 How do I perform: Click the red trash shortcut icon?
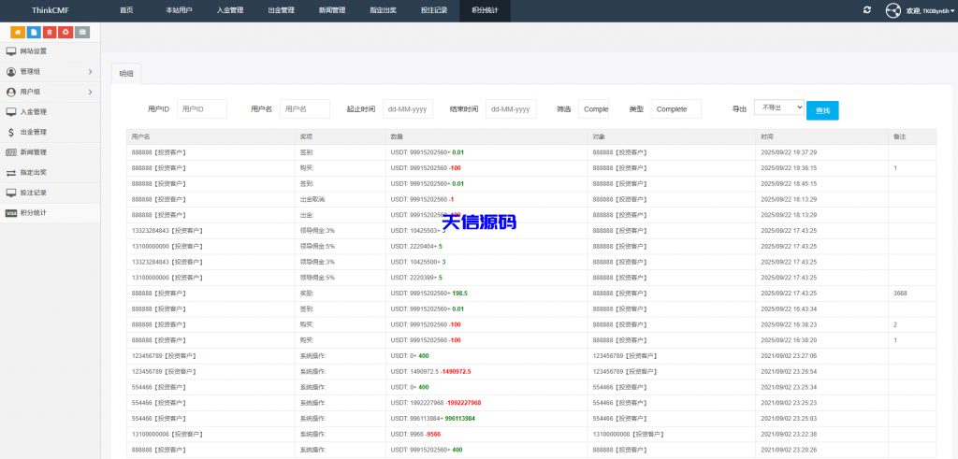[x=50, y=32]
